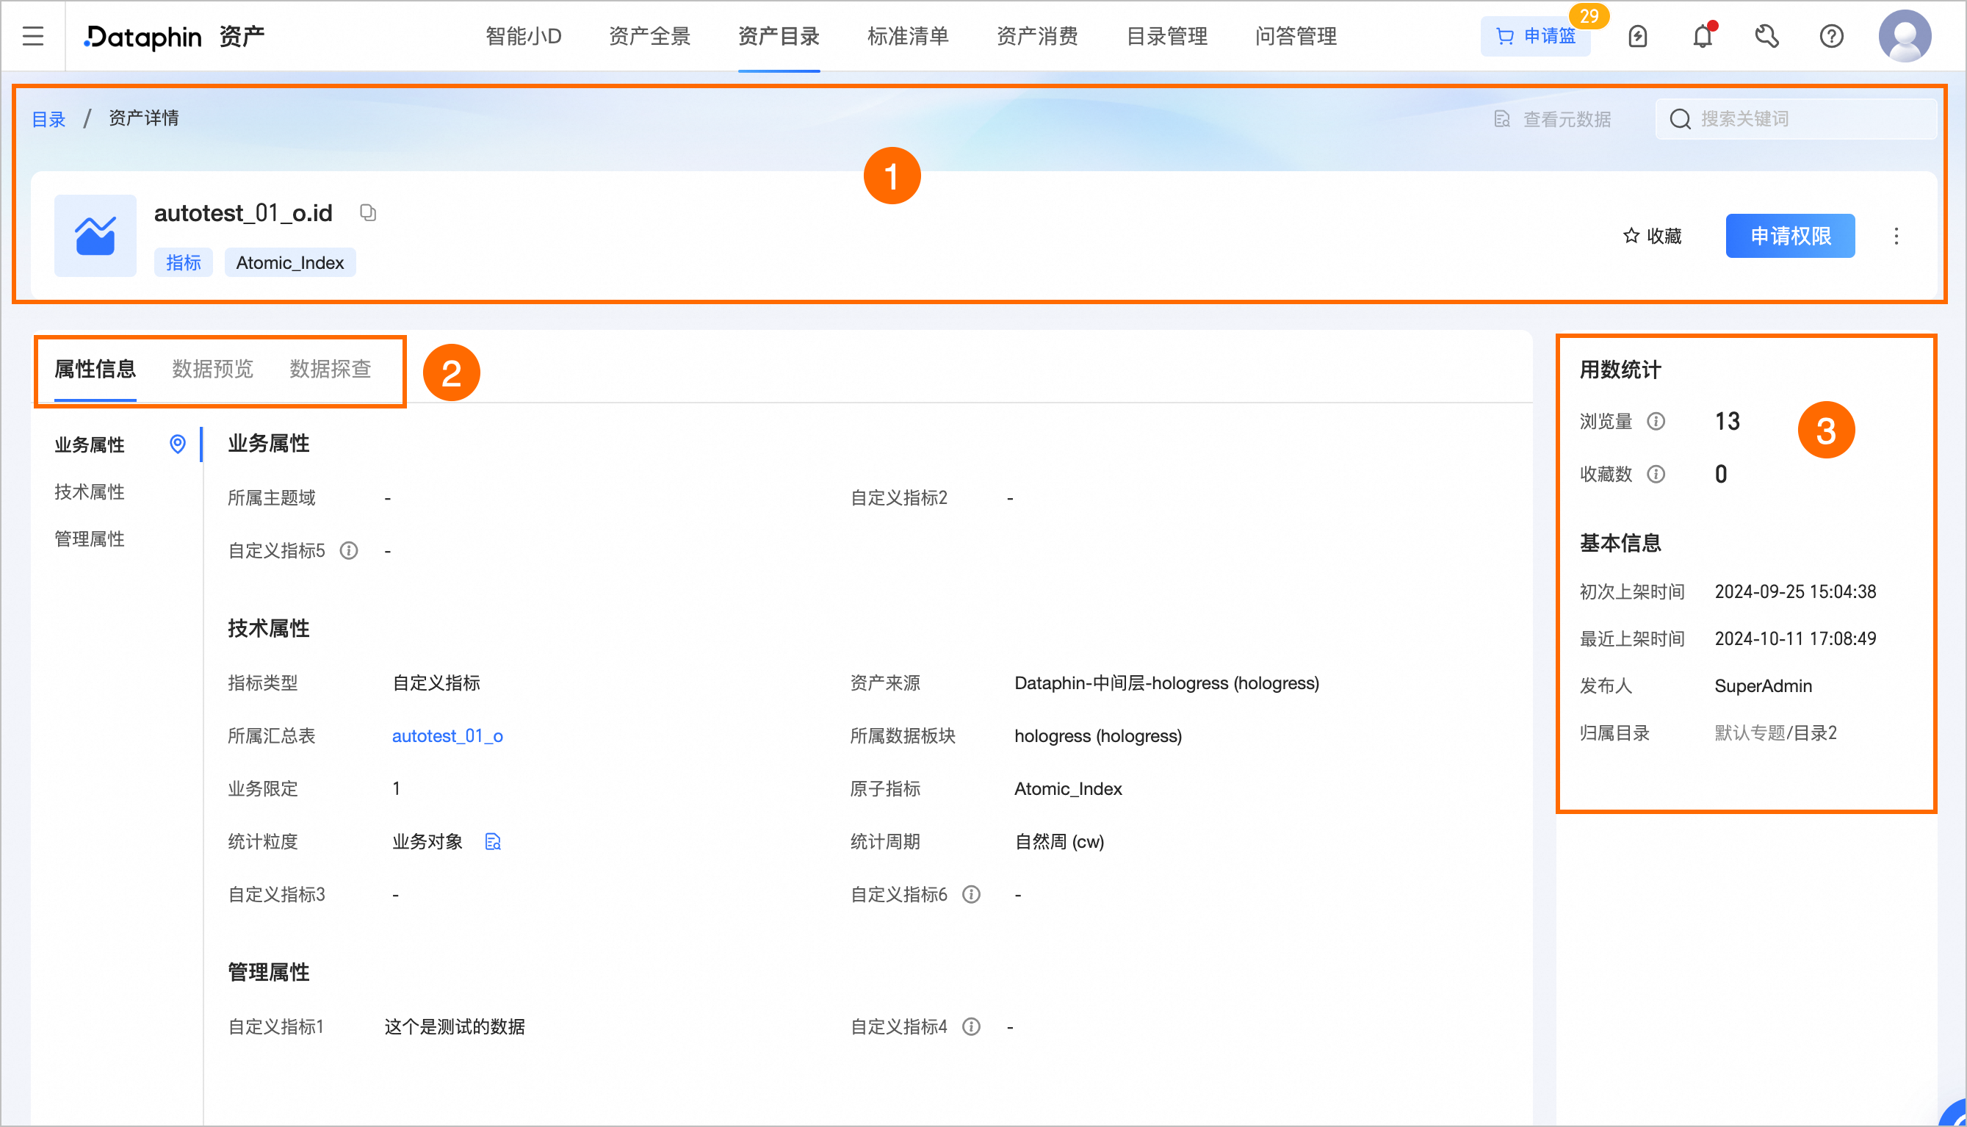This screenshot has width=1967, height=1127.
Task: Click the 2024-09-25 15:04:38 timestamp
Action: [x=1795, y=592]
